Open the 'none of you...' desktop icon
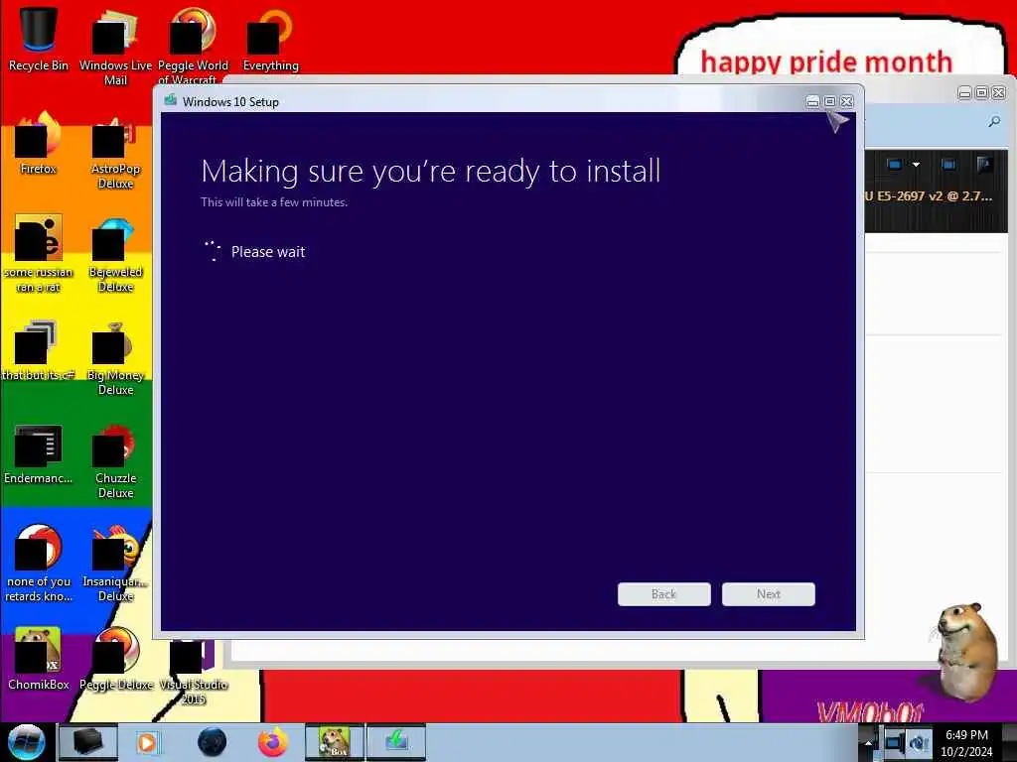 (39, 564)
